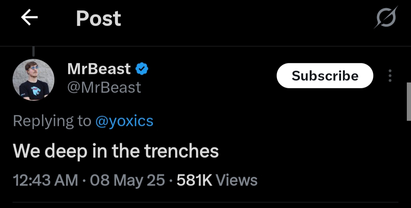Open Grok via the slashed-circle icon
The height and width of the screenshot is (208, 411).
pyautogui.click(x=386, y=17)
